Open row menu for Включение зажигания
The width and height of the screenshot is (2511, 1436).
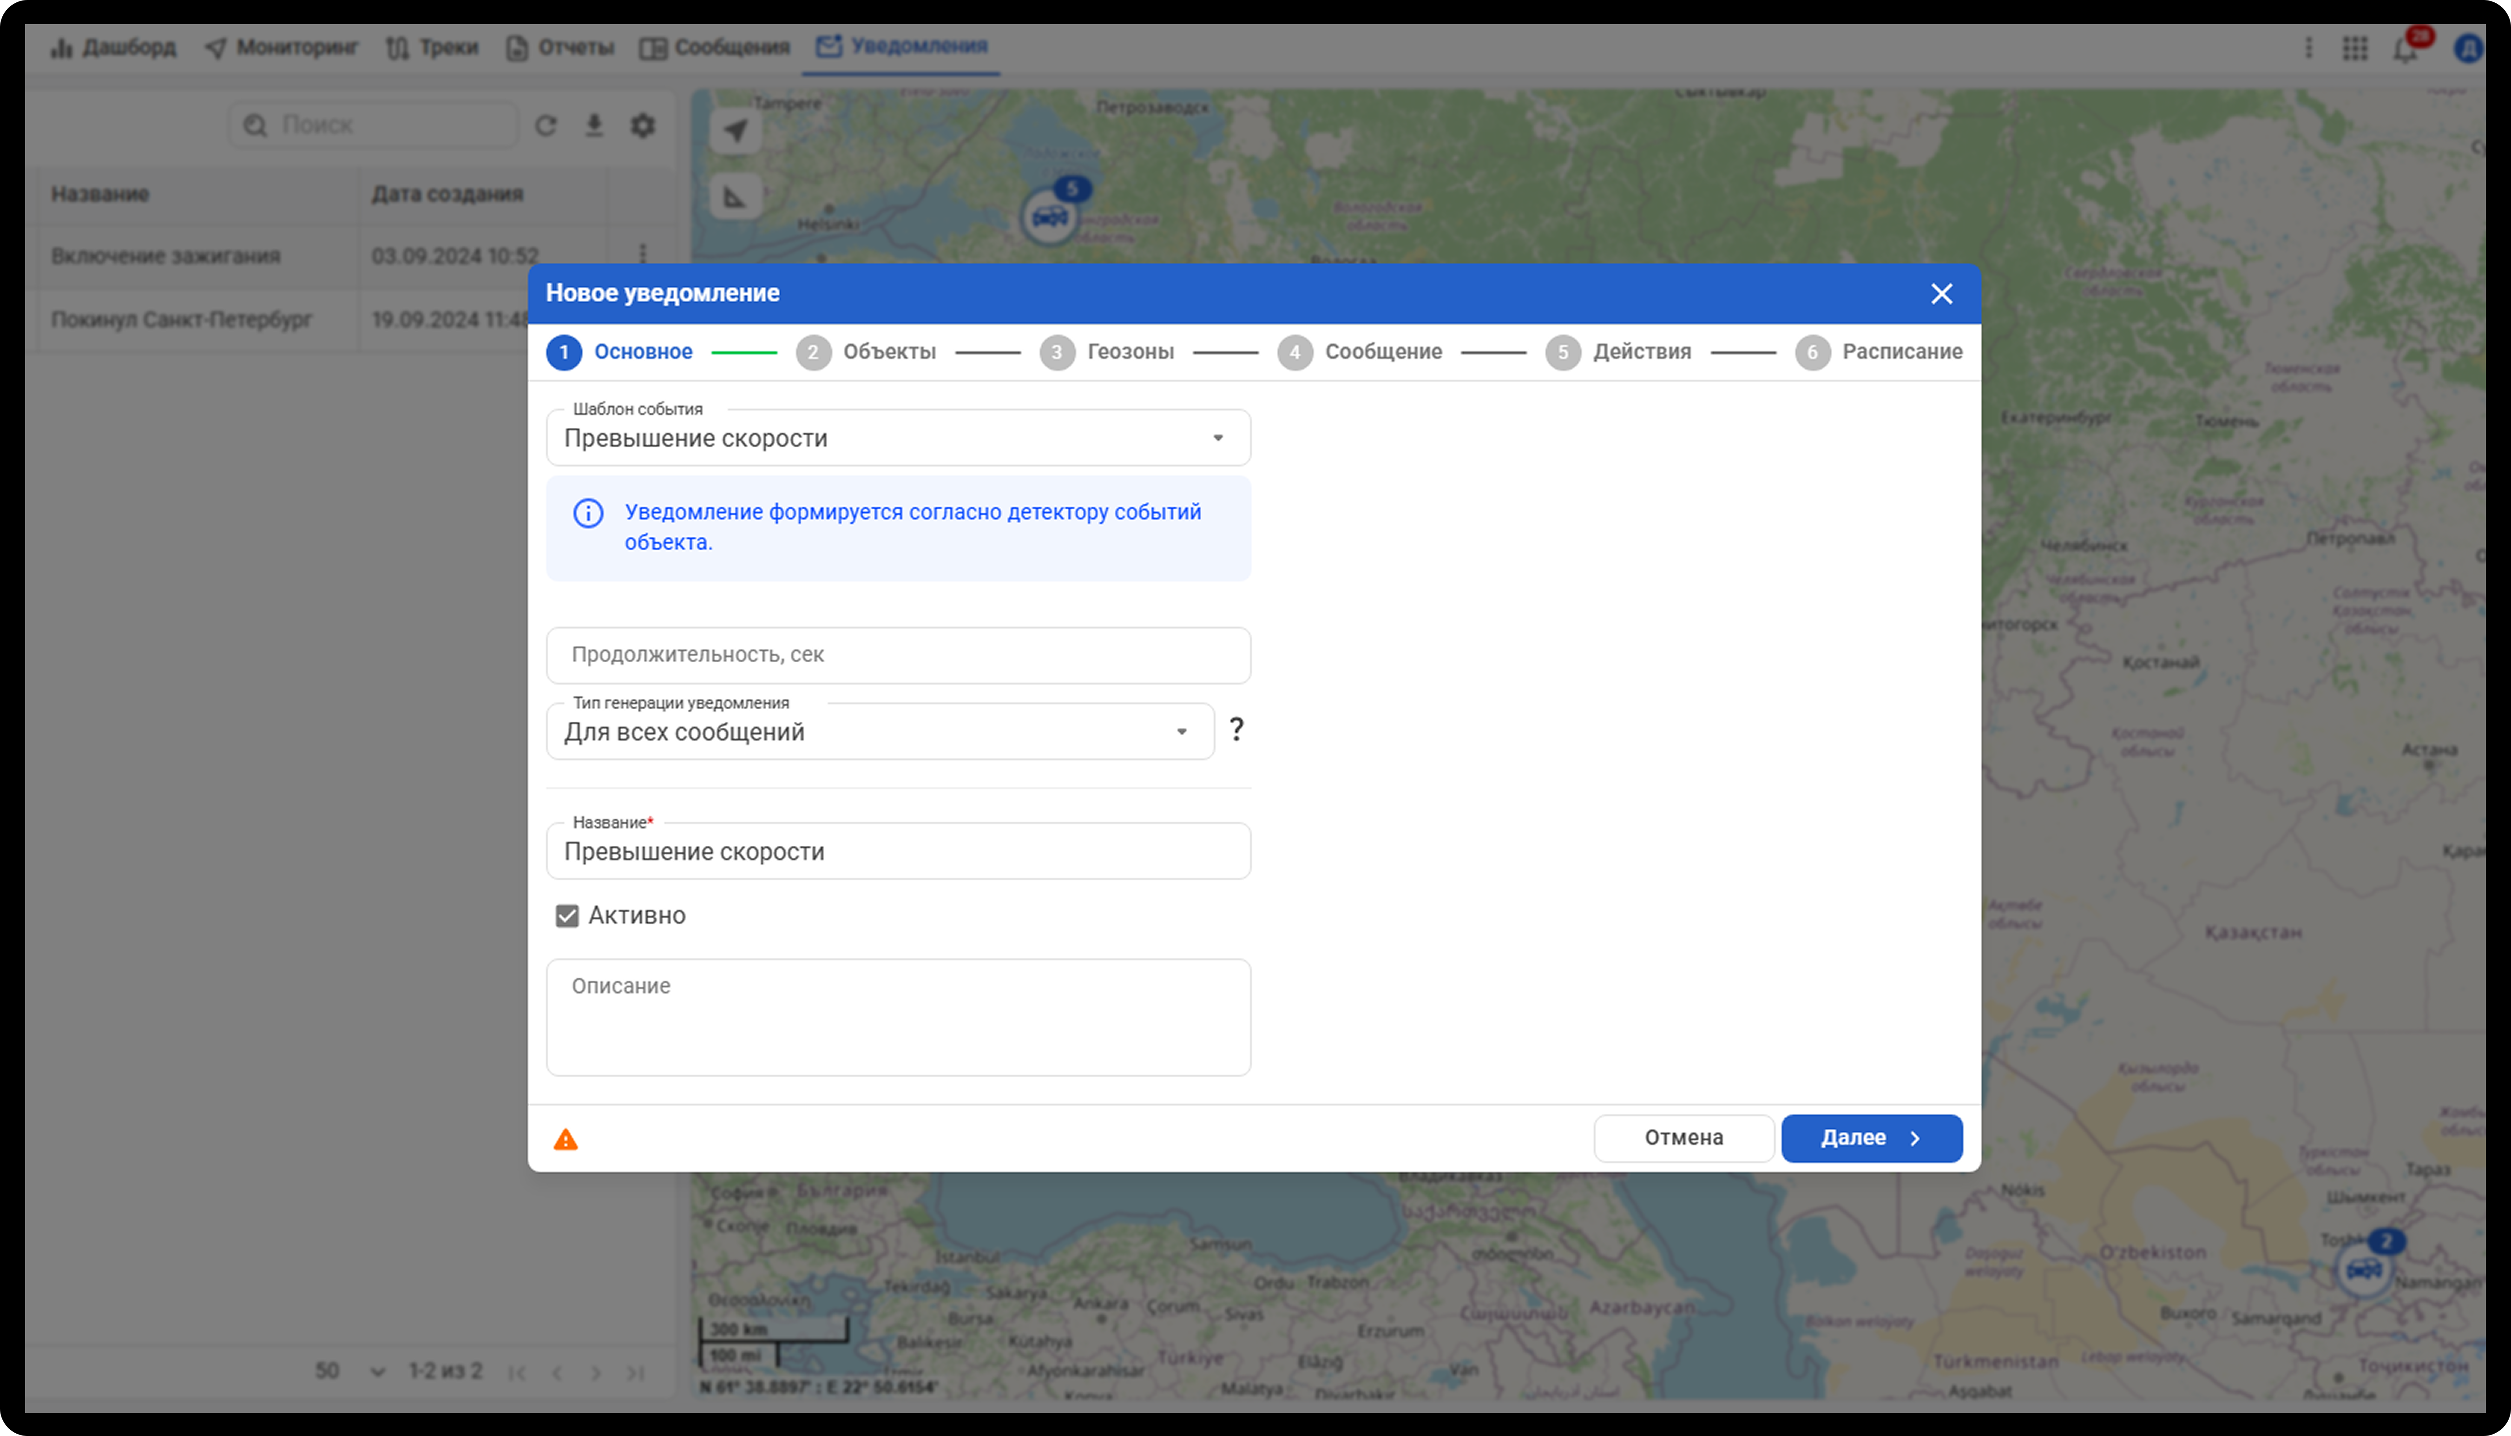coord(643,255)
